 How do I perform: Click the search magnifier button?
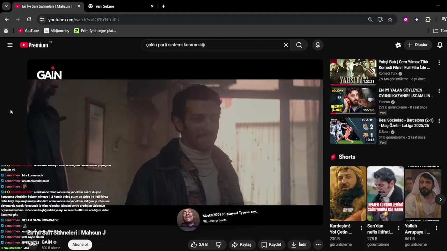[x=299, y=45]
